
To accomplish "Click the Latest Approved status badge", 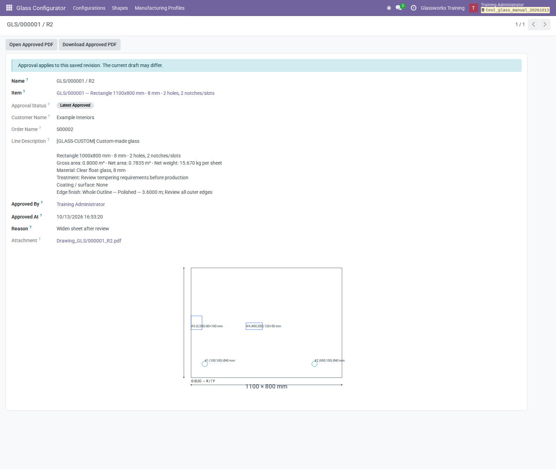I will 75,105.
